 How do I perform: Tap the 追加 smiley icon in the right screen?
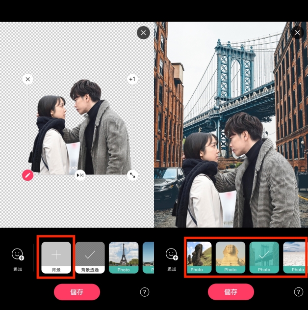[x=172, y=254]
